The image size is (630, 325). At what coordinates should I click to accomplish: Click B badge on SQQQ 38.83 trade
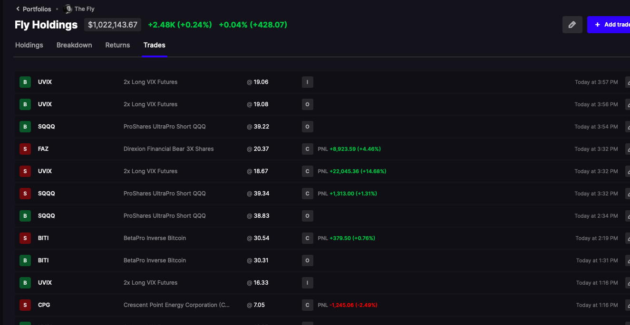pos(25,216)
